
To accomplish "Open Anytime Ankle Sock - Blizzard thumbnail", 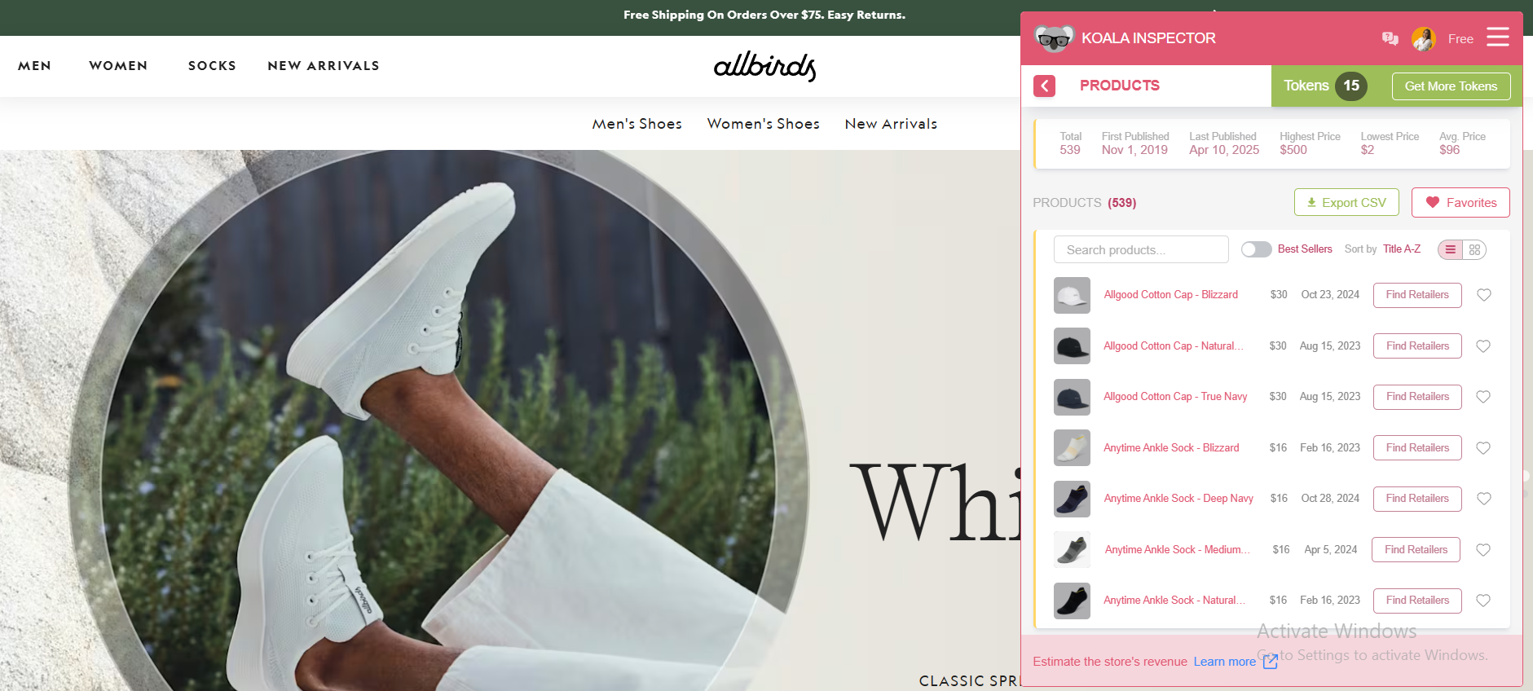I will point(1072,448).
